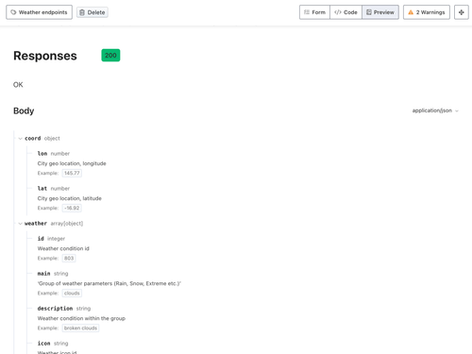
Task: Click the 'City geo location, longitude' description
Action: pyautogui.click(x=72, y=163)
